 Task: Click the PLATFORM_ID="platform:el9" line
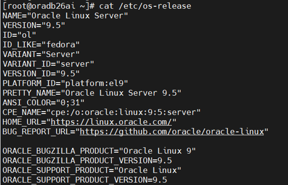coord(65,83)
